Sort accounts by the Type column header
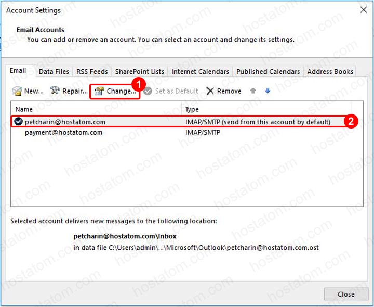The width and height of the screenshot is (374, 307). pos(192,109)
